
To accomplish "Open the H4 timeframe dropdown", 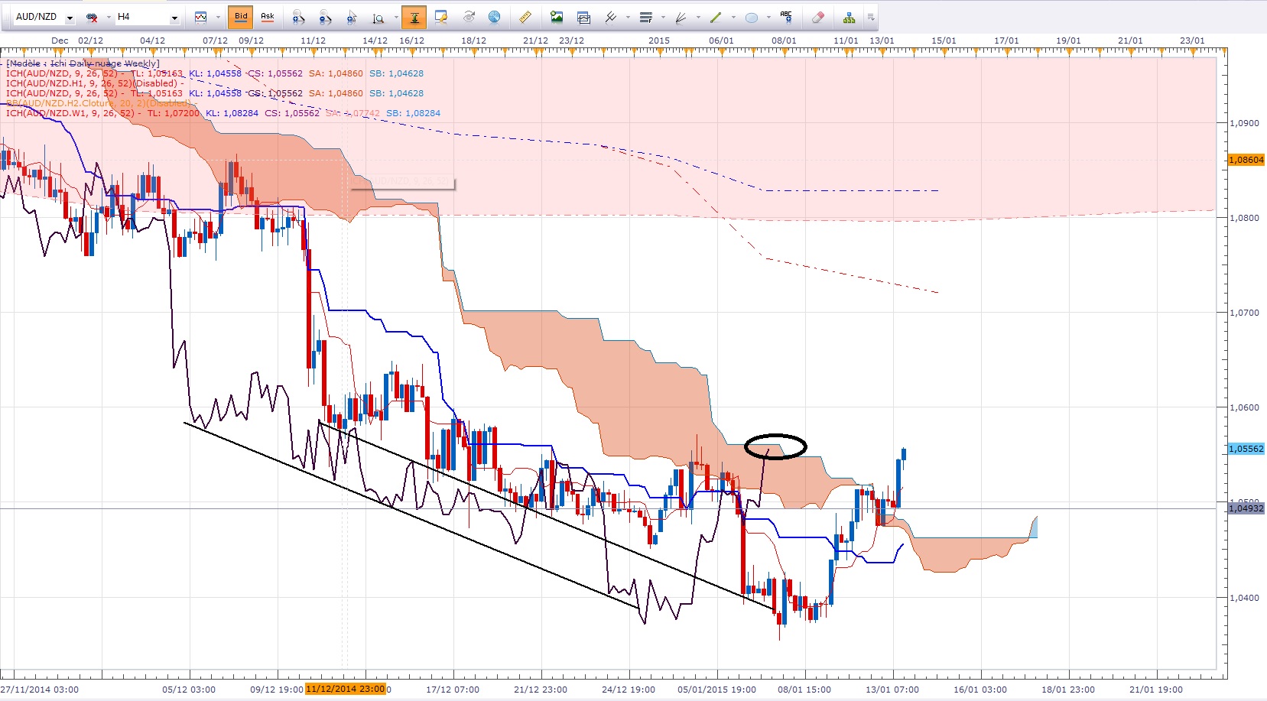I will [x=174, y=18].
